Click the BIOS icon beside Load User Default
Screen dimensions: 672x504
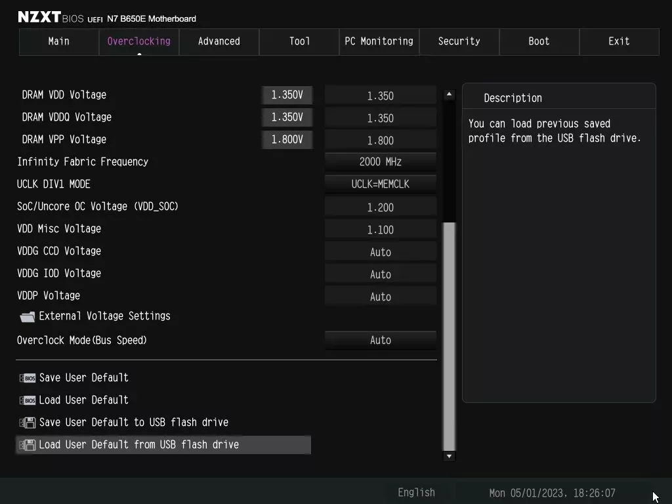pos(28,400)
